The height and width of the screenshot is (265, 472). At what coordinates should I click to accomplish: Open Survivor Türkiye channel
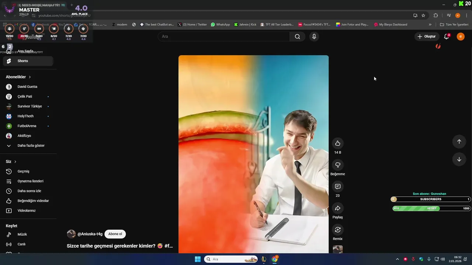tap(28, 106)
